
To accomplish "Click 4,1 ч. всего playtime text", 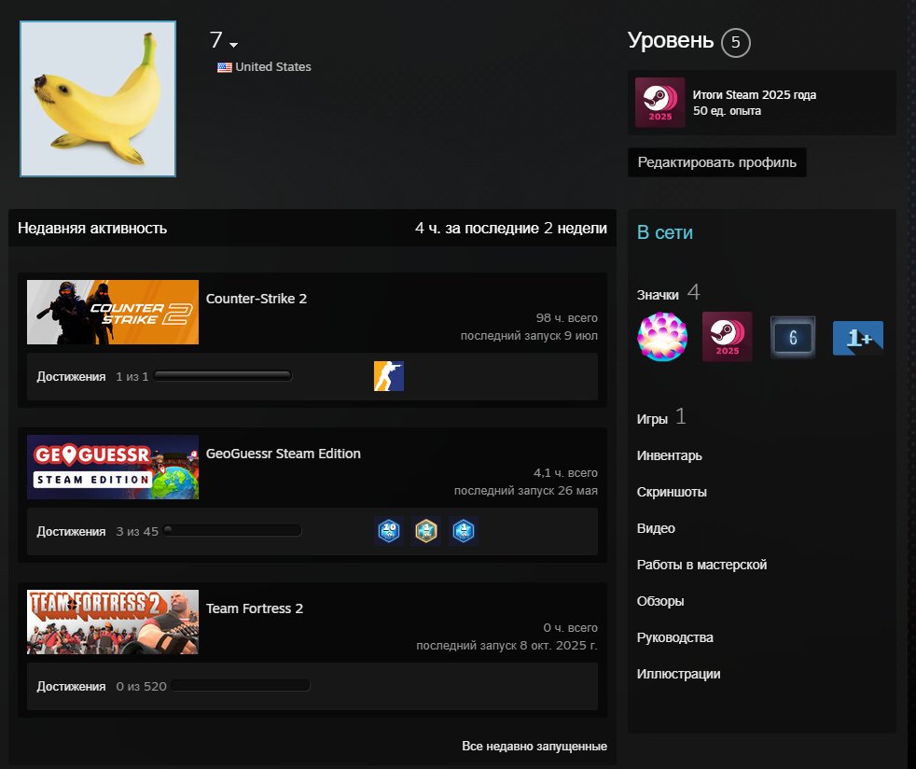I will click(565, 473).
